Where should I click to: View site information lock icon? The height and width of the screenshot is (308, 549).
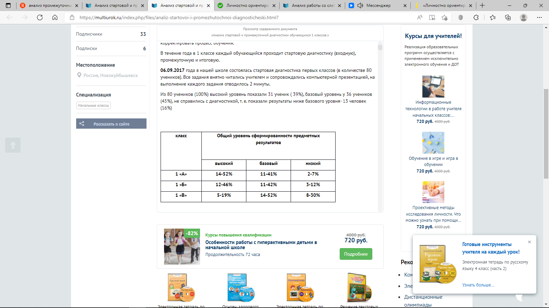72,17
